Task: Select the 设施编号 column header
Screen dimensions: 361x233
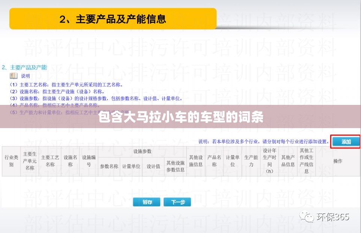Action: (89, 161)
